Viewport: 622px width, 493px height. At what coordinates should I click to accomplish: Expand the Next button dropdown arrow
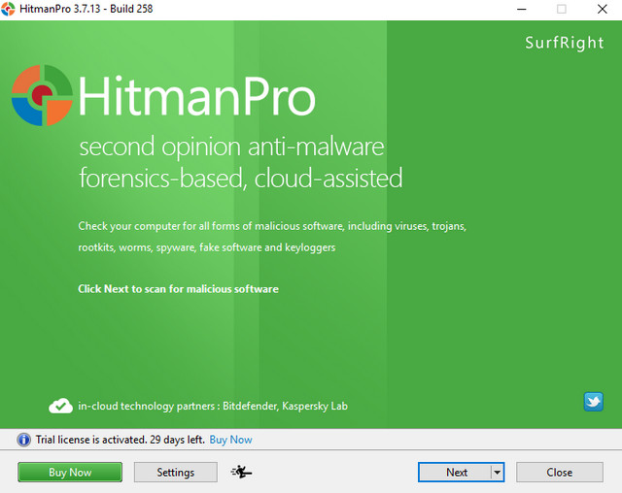497,472
